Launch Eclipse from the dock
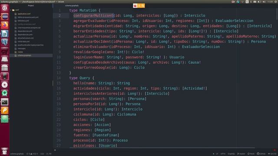The image size is (278, 156). [x=5, y=16]
